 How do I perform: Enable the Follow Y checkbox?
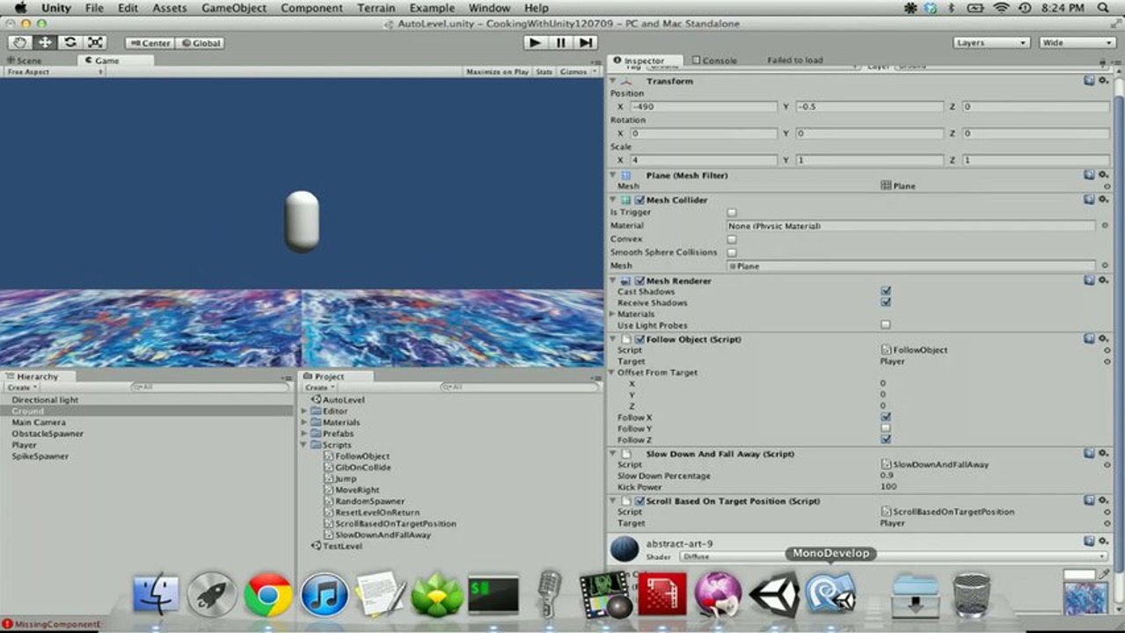click(x=886, y=428)
